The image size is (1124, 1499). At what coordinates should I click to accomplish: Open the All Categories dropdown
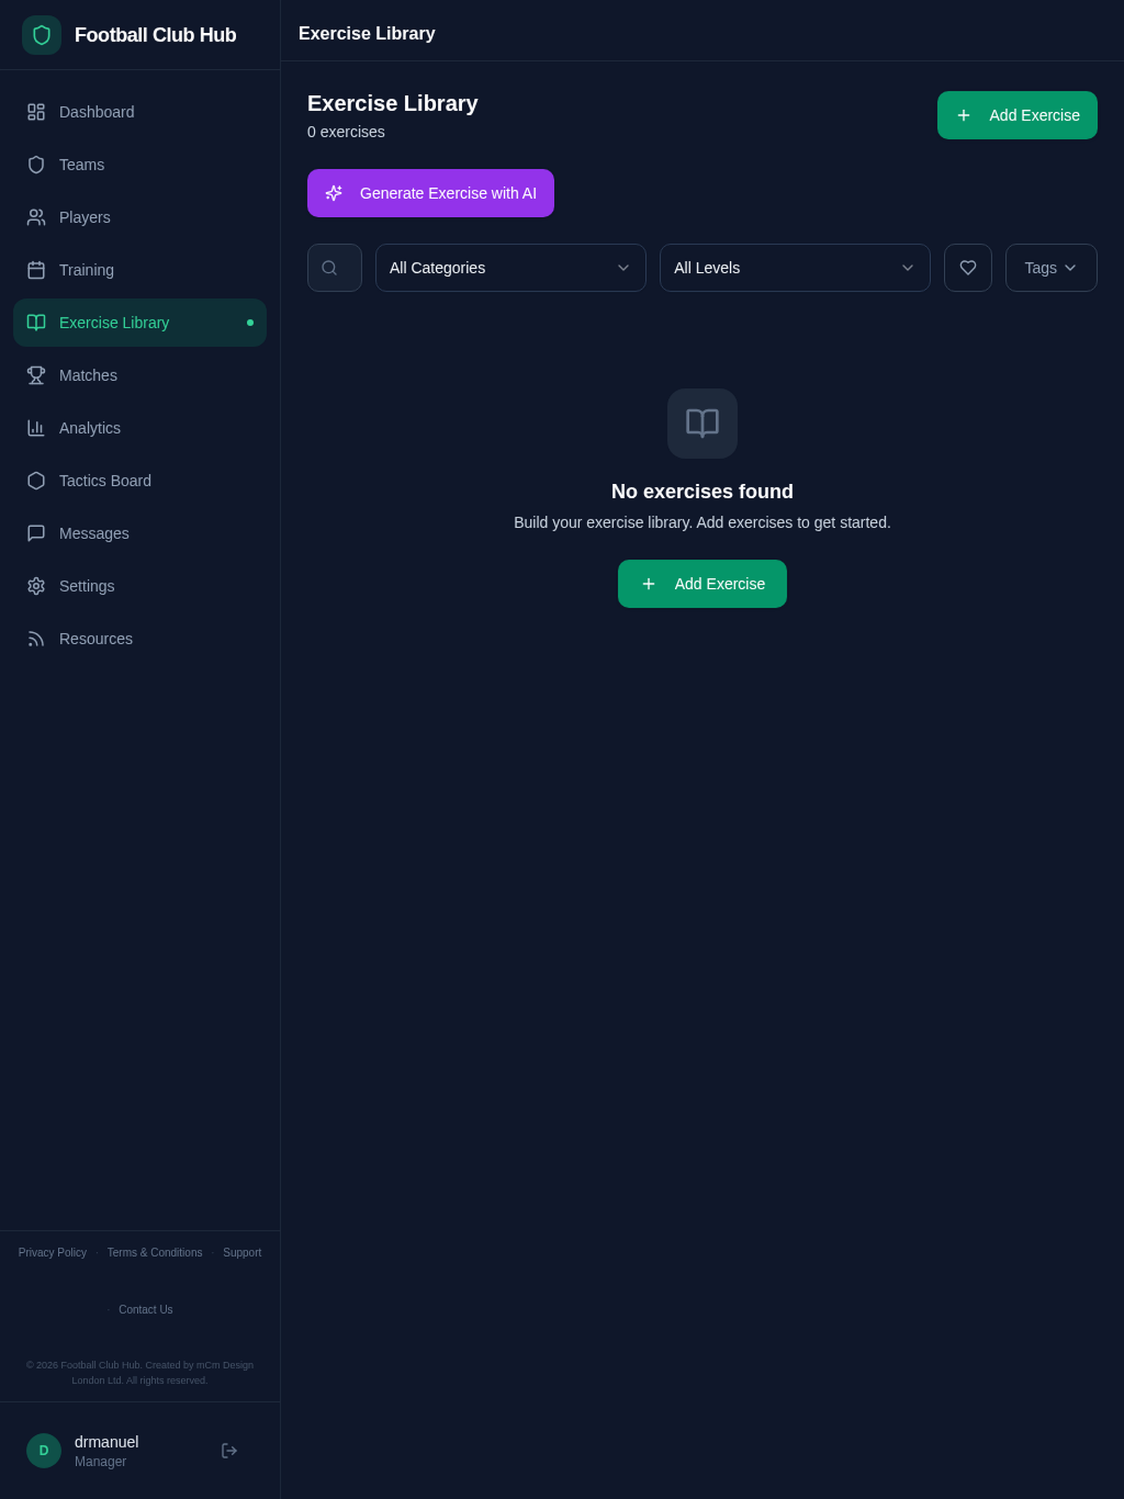(x=511, y=267)
